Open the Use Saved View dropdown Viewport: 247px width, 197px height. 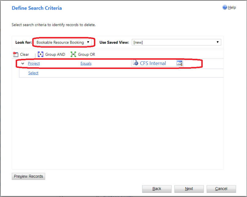click(x=176, y=42)
